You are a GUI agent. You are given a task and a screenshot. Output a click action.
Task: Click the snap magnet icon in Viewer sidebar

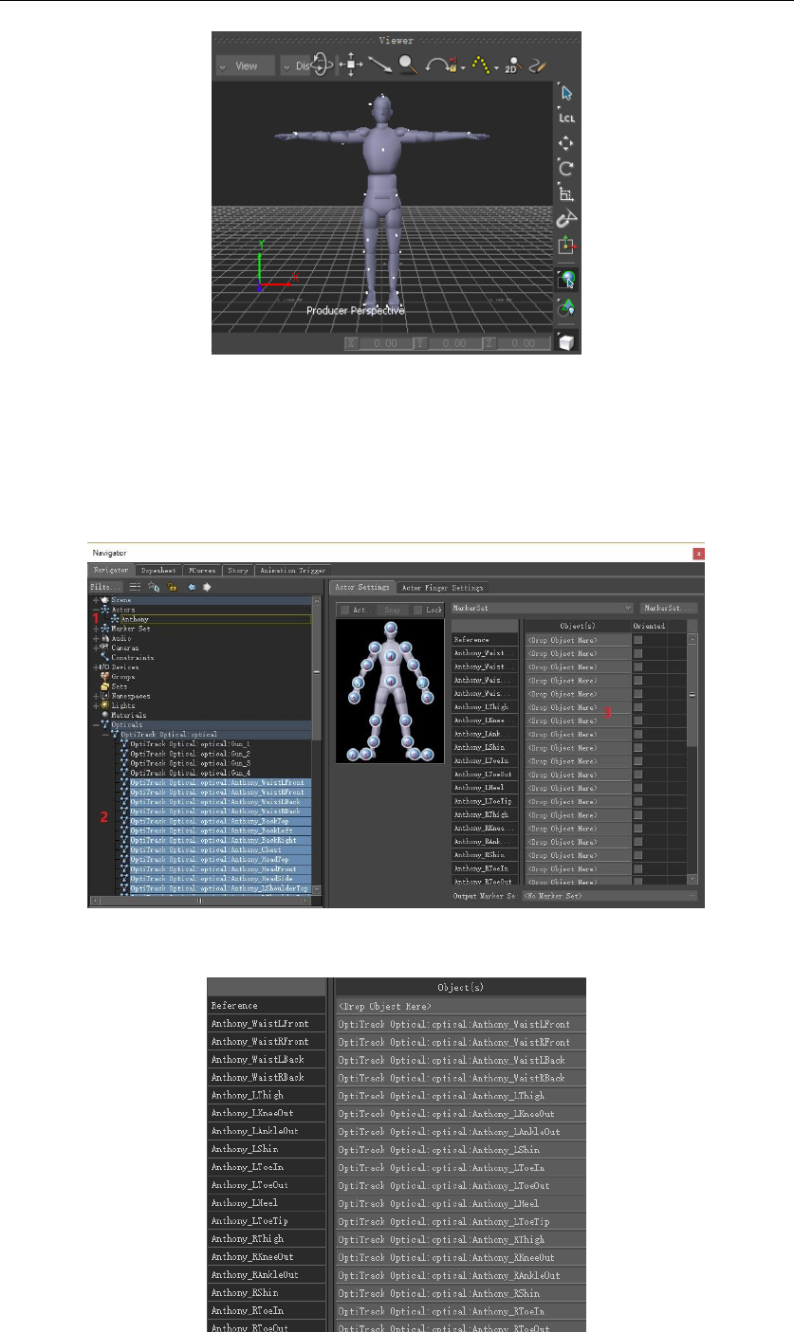[x=566, y=220]
